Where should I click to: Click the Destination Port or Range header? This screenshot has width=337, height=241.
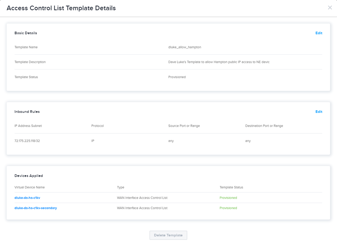pyautogui.click(x=264, y=126)
